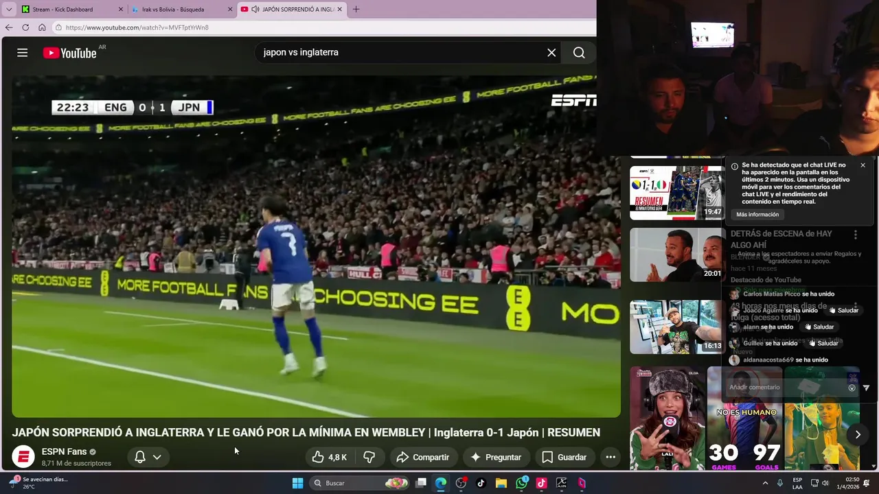
Task: Open black TikTok taskbar icon
Action: click(481, 483)
